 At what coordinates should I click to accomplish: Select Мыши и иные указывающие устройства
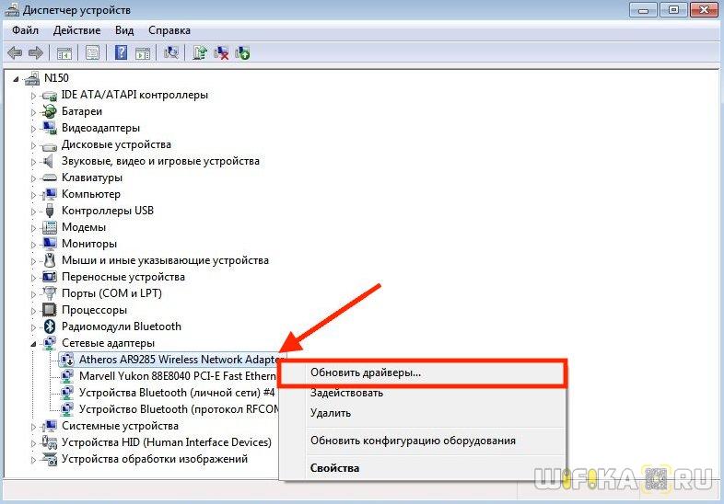[x=165, y=260]
